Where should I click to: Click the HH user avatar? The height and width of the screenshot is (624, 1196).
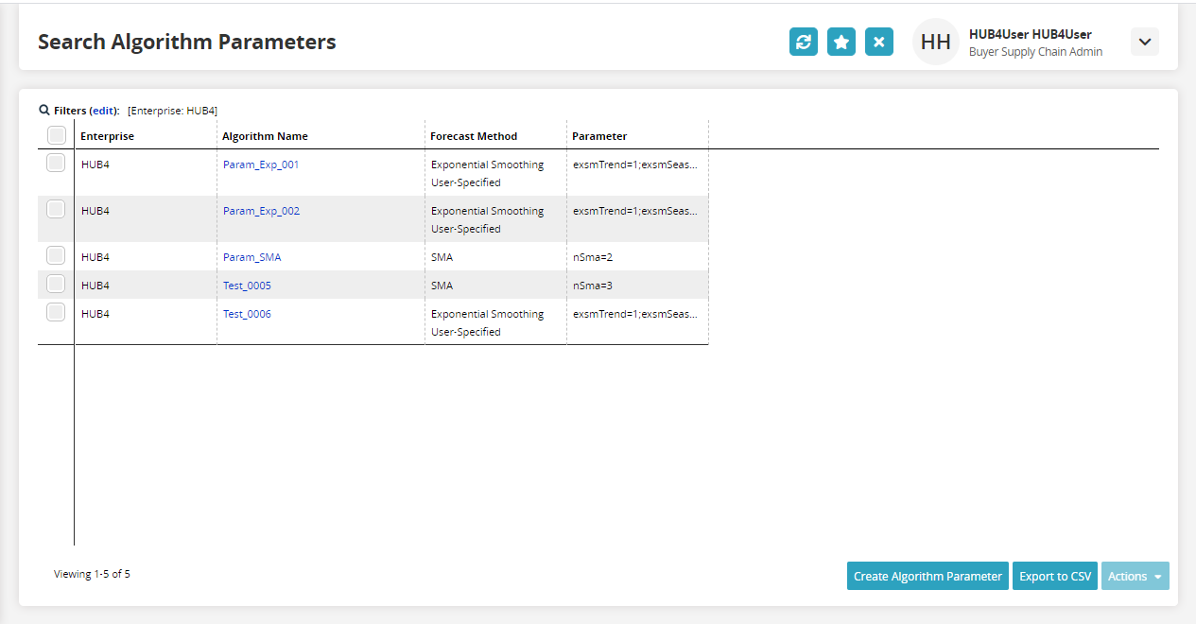(x=935, y=42)
